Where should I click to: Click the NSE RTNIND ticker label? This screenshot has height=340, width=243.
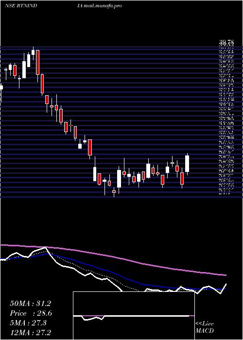[20, 6]
